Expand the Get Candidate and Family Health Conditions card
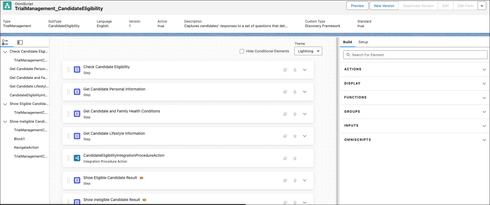490x205 pixels. click(x=305, y=114)
